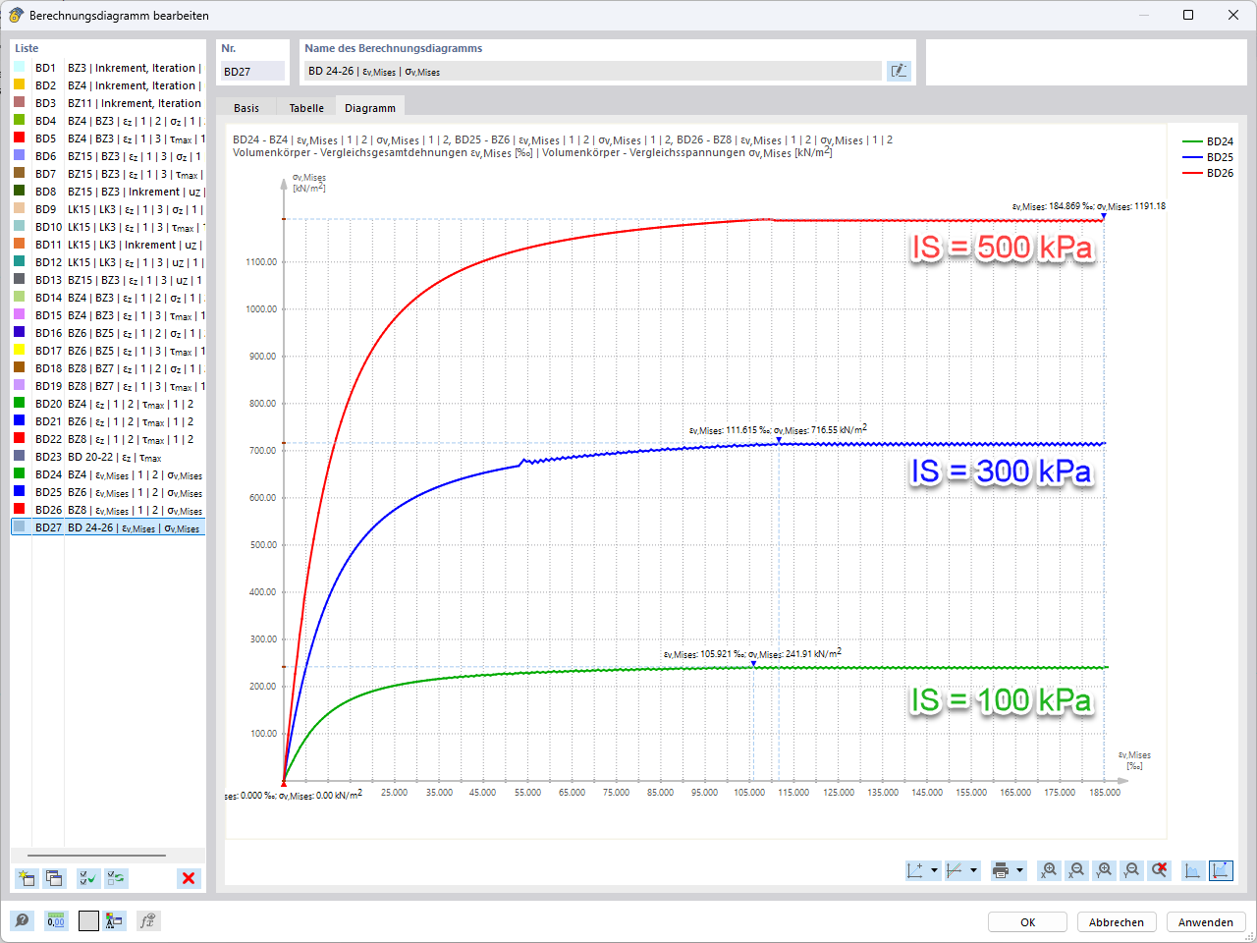Click the filled area diagram icon
Image resolution: width=1257 pixels, height=943 pixels.
(1193, 870)
